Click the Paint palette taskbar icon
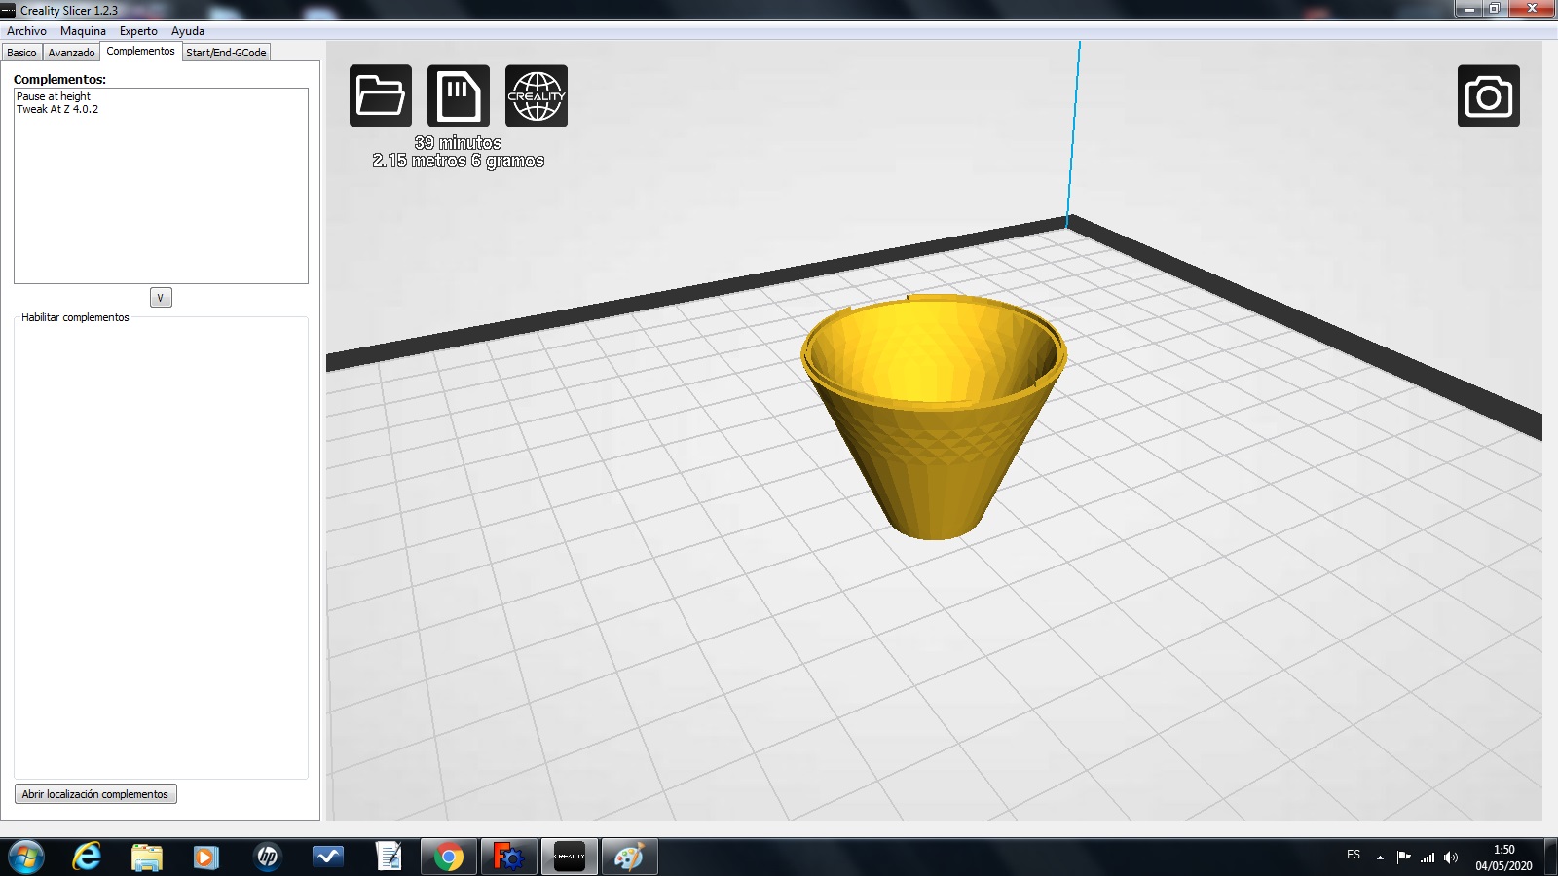 tap(629, 857)
